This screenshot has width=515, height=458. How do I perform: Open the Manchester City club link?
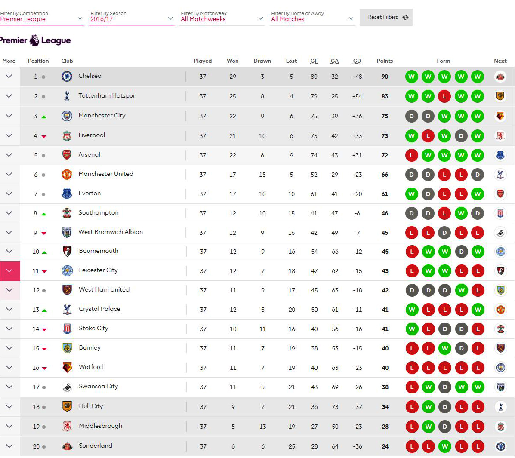(x=102, y=116)
